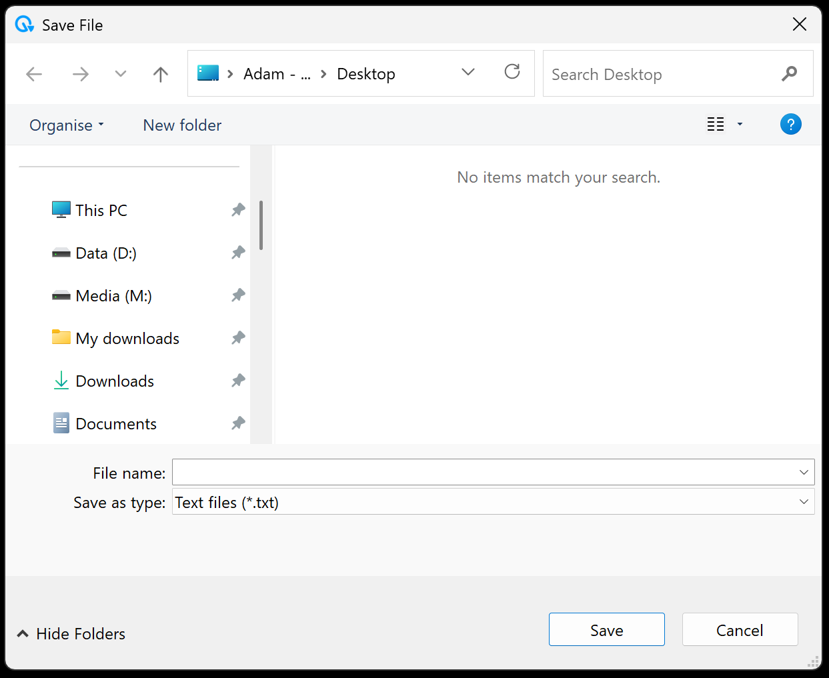Change the view layout icon
This screenshot has width=829, height=678.
[x=716, y=125]
